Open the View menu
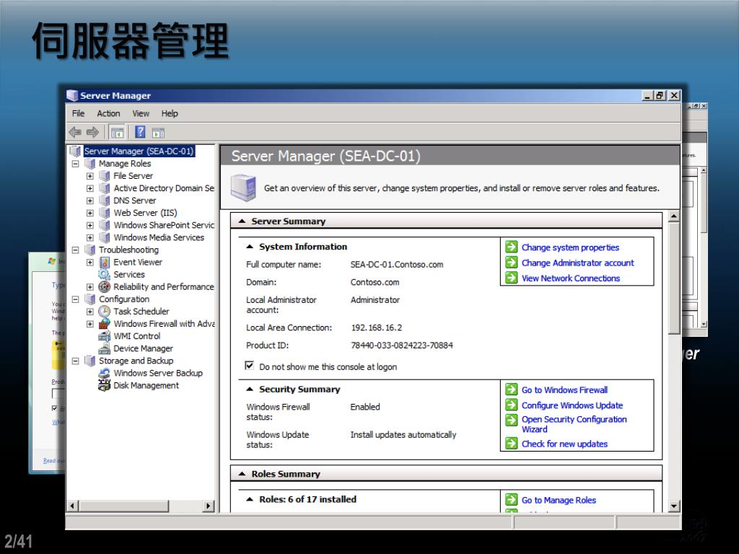739x554 pixels. (141, 113)
